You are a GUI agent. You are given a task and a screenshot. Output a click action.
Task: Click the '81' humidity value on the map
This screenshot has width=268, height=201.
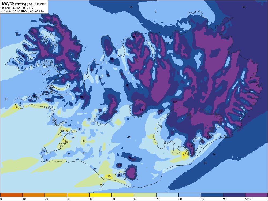73,138
